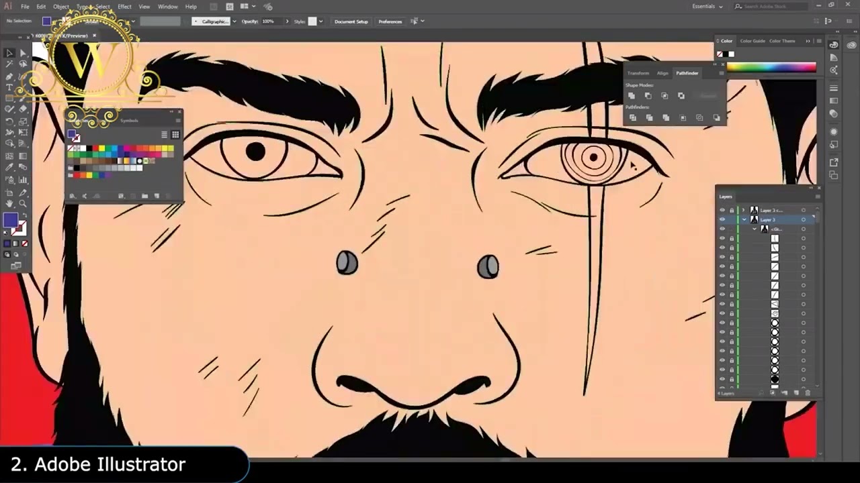
Task: Select the Direct Selection tool
Action: [23, 53]
